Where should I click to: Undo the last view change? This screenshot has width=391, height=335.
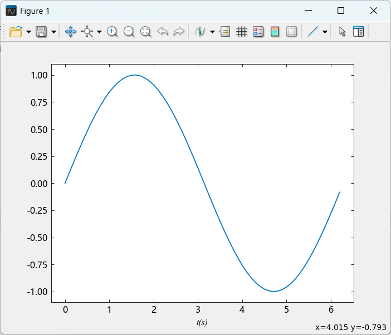pyautogui.click(x=162, y=32)
